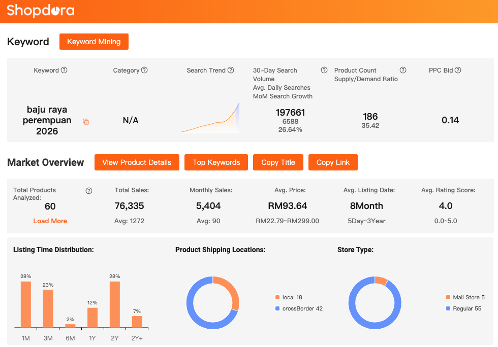The height and width of the screenshot is (347, 498).
Task: Click the Category help icon
Action: (x=144, y=71)
